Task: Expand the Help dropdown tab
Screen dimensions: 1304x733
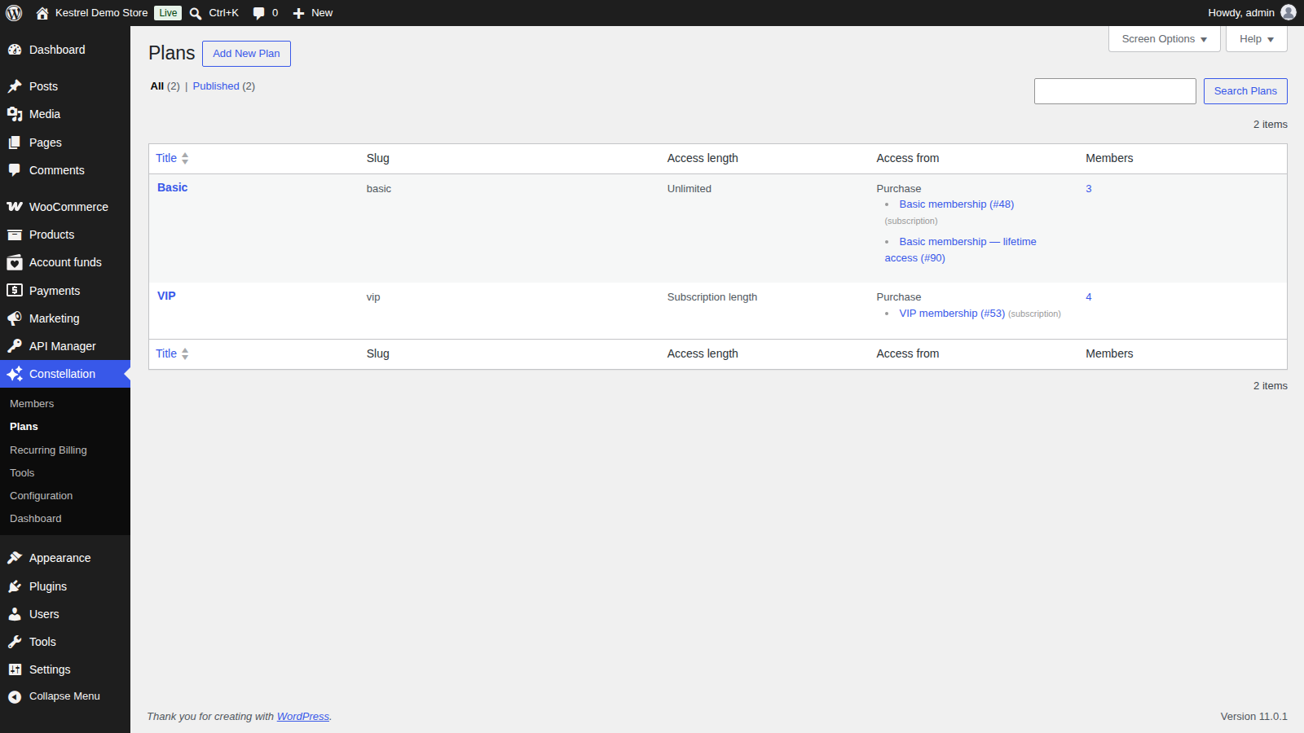Action: [x=1256, y=39]
